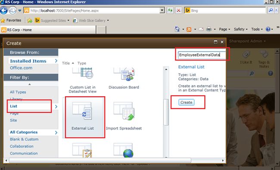Screen dimensions: 280x170
Task: Close the Create dialog
Action: point(222,42)
